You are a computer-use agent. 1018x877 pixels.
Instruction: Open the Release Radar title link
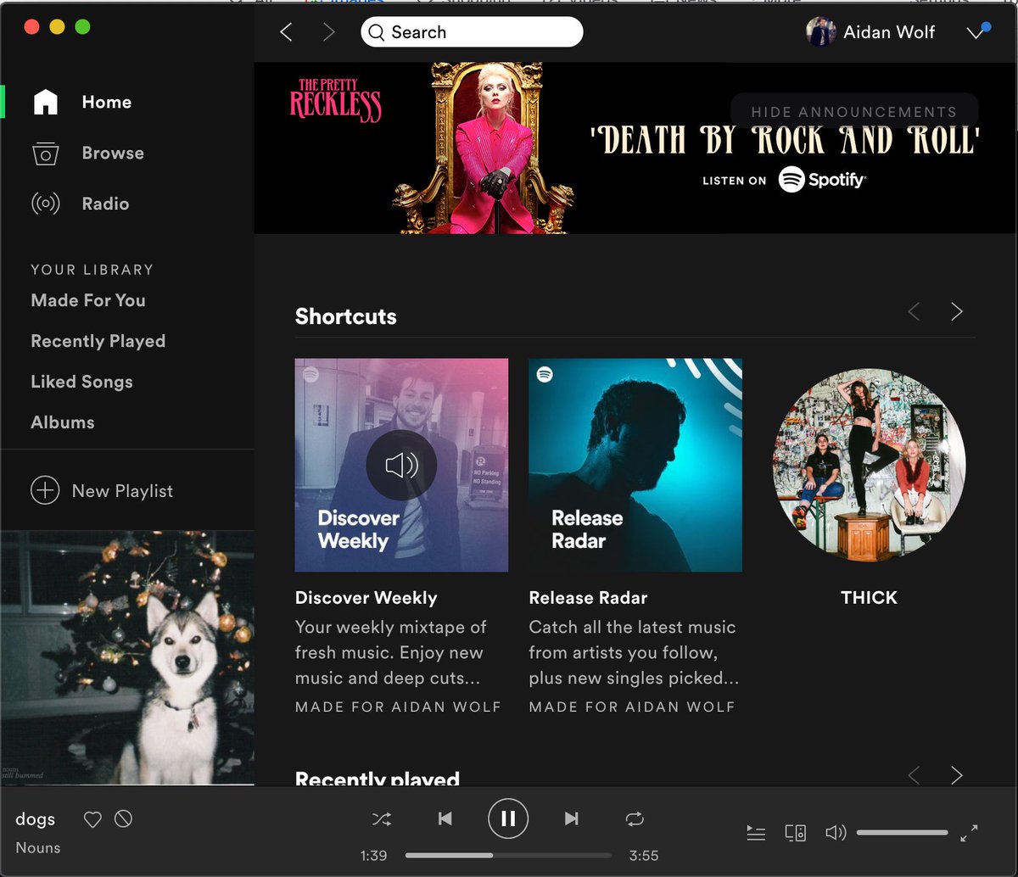point(588,598)
